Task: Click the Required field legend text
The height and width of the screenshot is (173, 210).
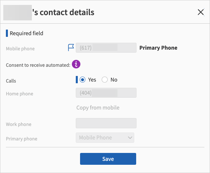Action: (26, 33)
